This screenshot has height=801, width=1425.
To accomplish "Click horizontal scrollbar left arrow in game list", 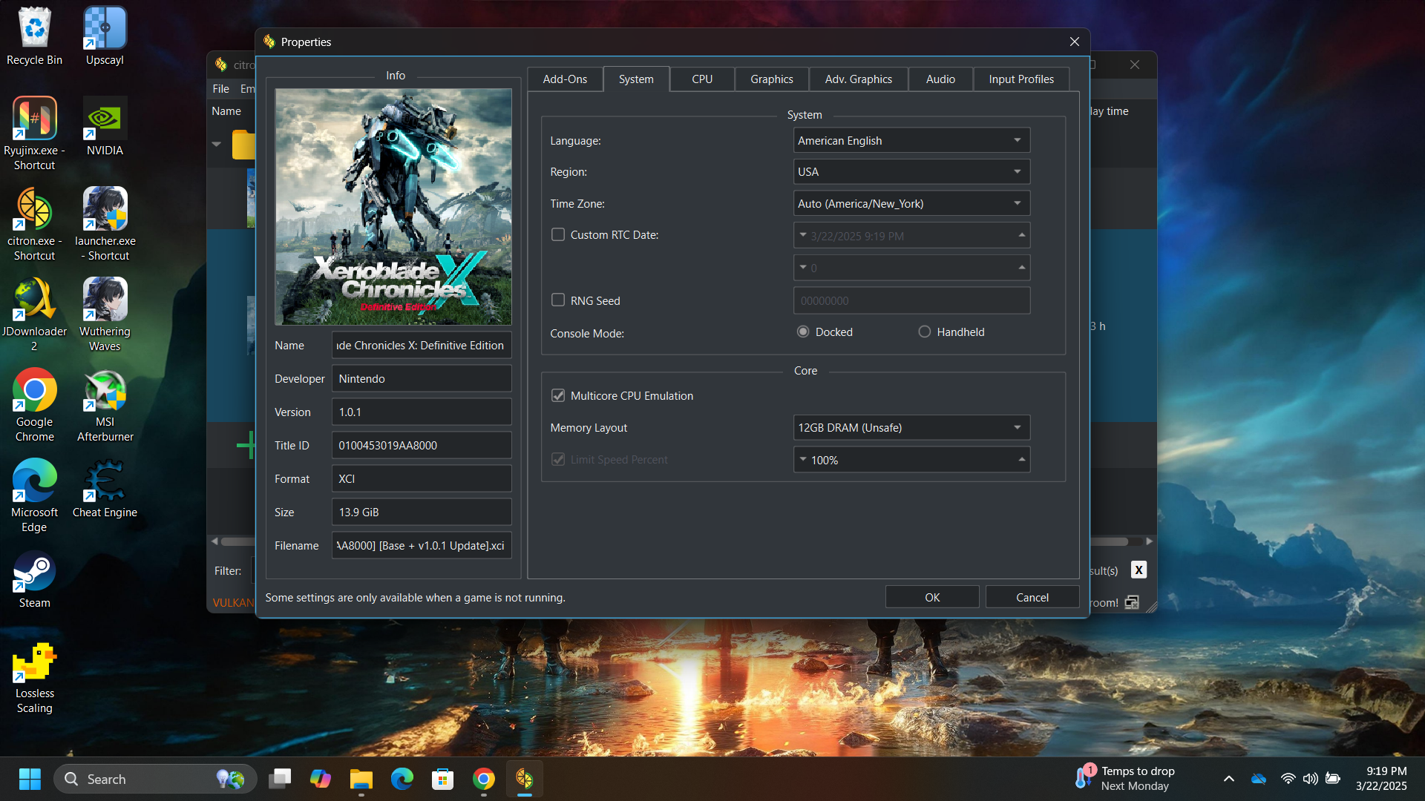I will point(215,541).
